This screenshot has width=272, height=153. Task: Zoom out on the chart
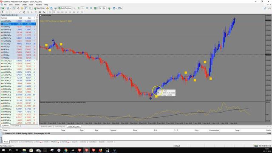tap(91, 8)
